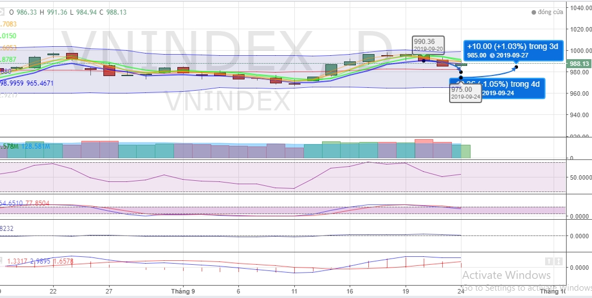Click the 1020.00 price axis label
Image resolution: width=592 pixels, height=298 pixels.
[581, 29]
